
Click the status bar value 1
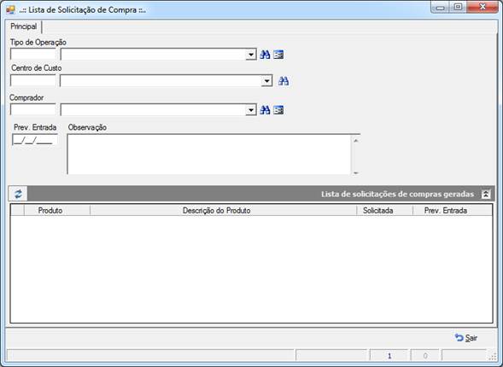point(389,356)
